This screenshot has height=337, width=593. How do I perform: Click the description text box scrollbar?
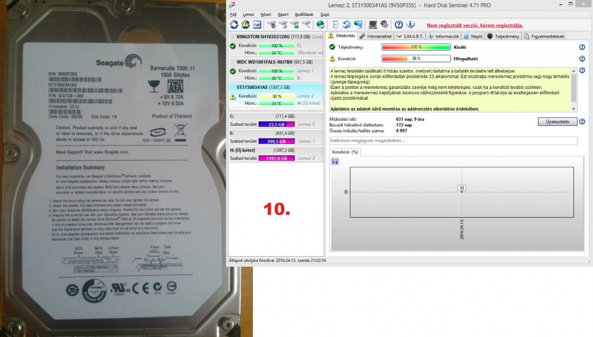(x=574, y=89)
